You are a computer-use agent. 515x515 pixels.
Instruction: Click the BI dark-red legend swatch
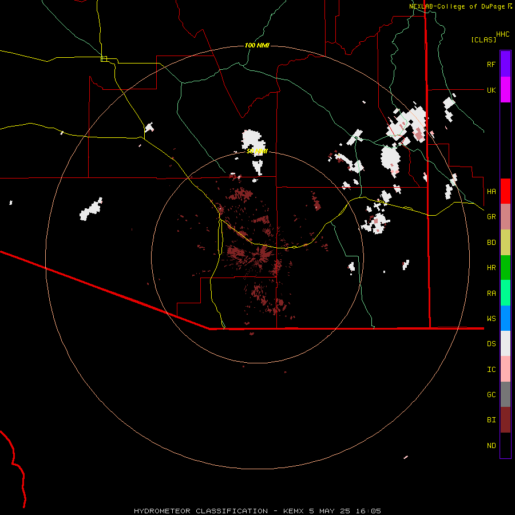click(505, 420)
